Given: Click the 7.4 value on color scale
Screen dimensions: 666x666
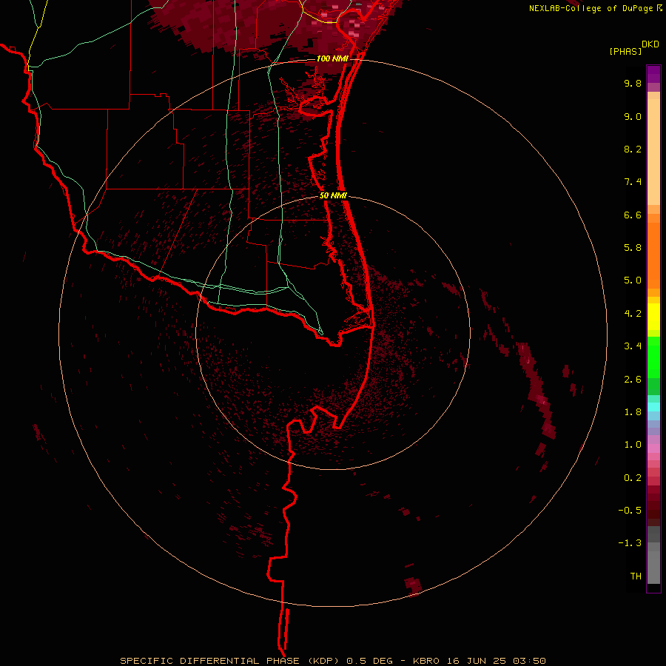Looking at the screenshot, I should click(633, 182).
